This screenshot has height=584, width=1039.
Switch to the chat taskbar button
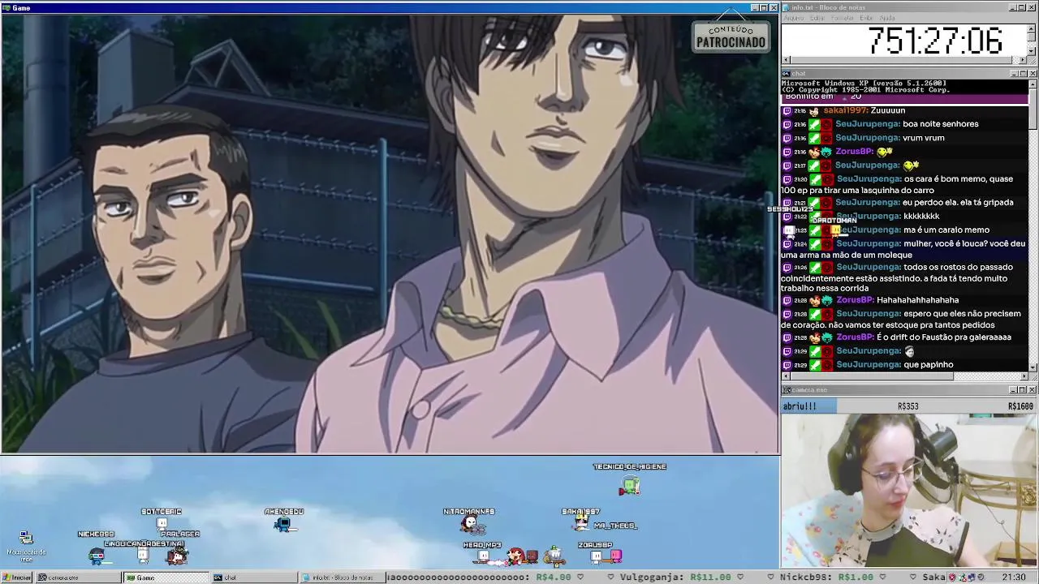point(253,578)
